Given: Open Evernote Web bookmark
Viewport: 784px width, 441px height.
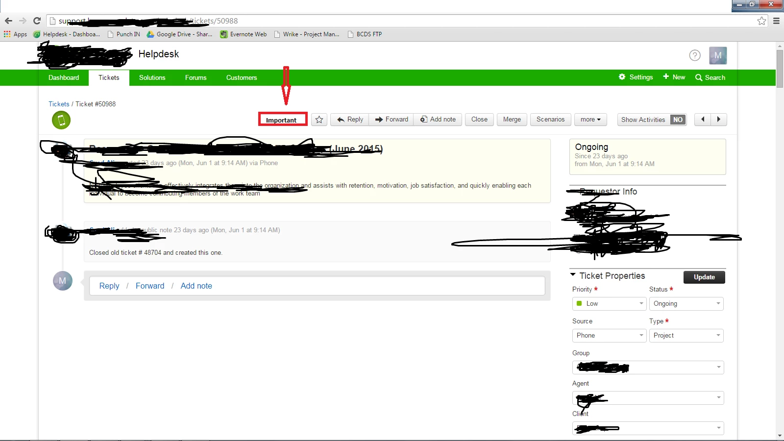Looking at the screenshot, I should click(244, 34).
